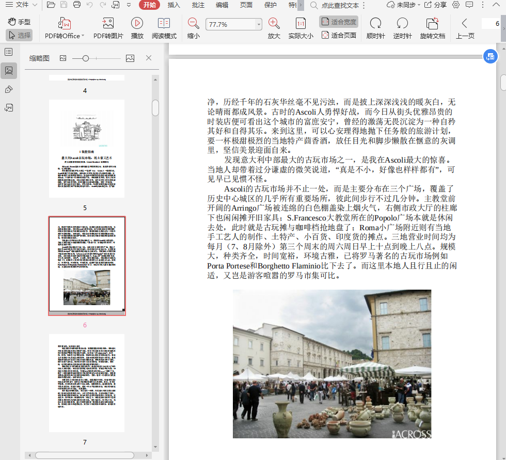The image size is (506, 460).
Task: Switch to the 插入 ribbon tab
Action: [174, 5]
